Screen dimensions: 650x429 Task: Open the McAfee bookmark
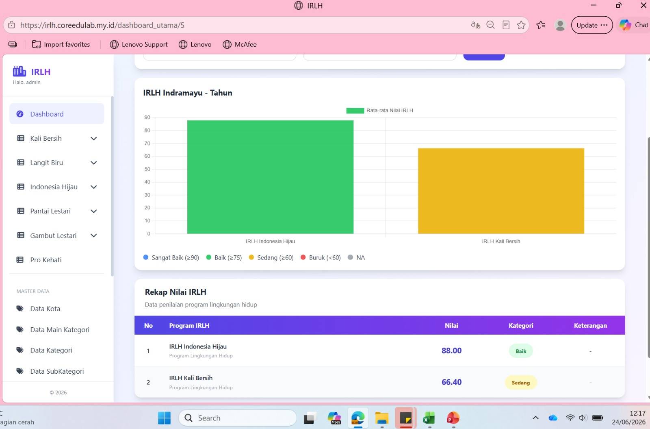tap(240, 44)
